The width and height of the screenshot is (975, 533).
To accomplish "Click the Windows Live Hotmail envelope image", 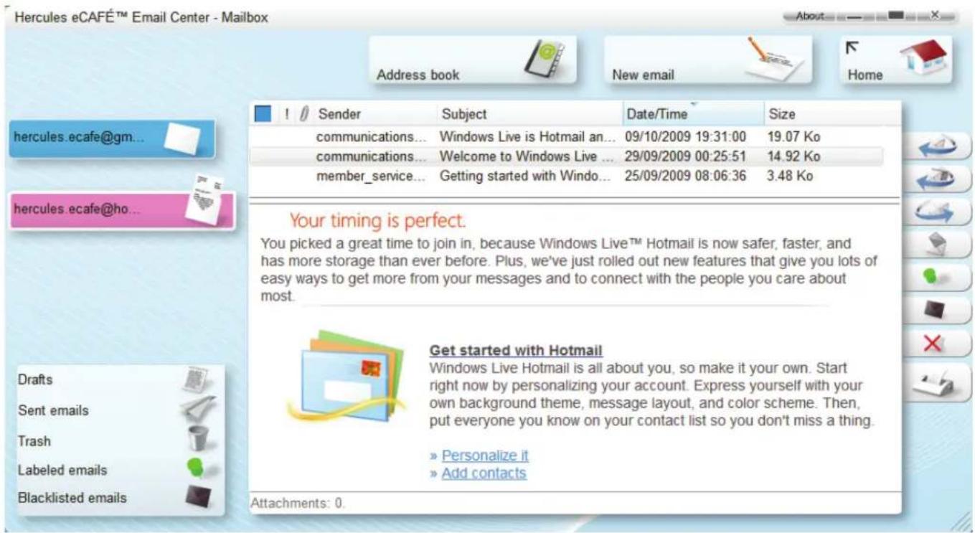I will tap(347, 376).
